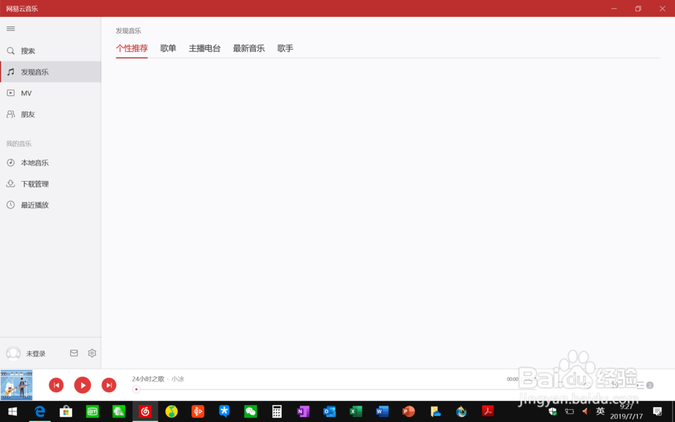Open the messages envelope icon

(x=74, y=353)
